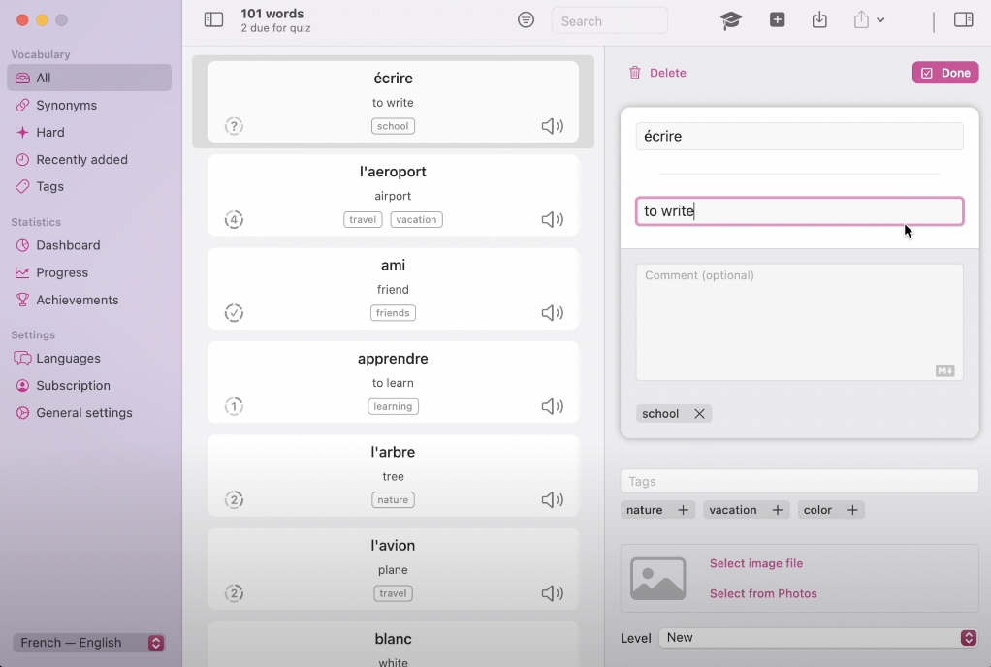This screenshot has height=667, width=991.
Task: Click the import download icon in toolbar
Action: click(x=819, y=20)
